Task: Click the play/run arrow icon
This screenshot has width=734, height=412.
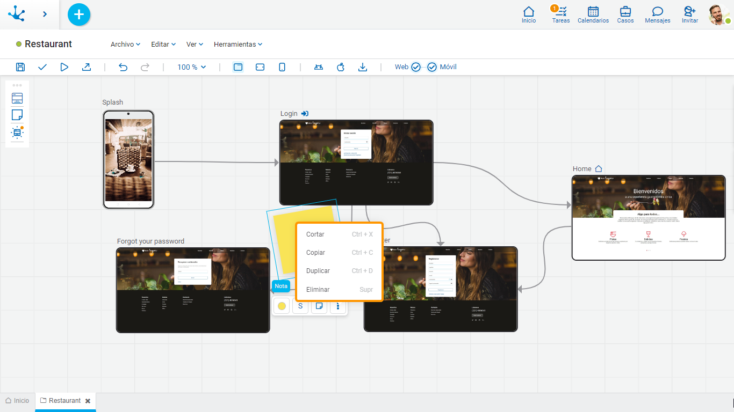Action: click(x=64, y=67)
